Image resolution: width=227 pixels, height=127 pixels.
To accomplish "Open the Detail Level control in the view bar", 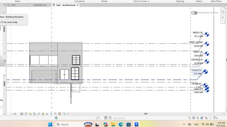I will click(22, 114).
